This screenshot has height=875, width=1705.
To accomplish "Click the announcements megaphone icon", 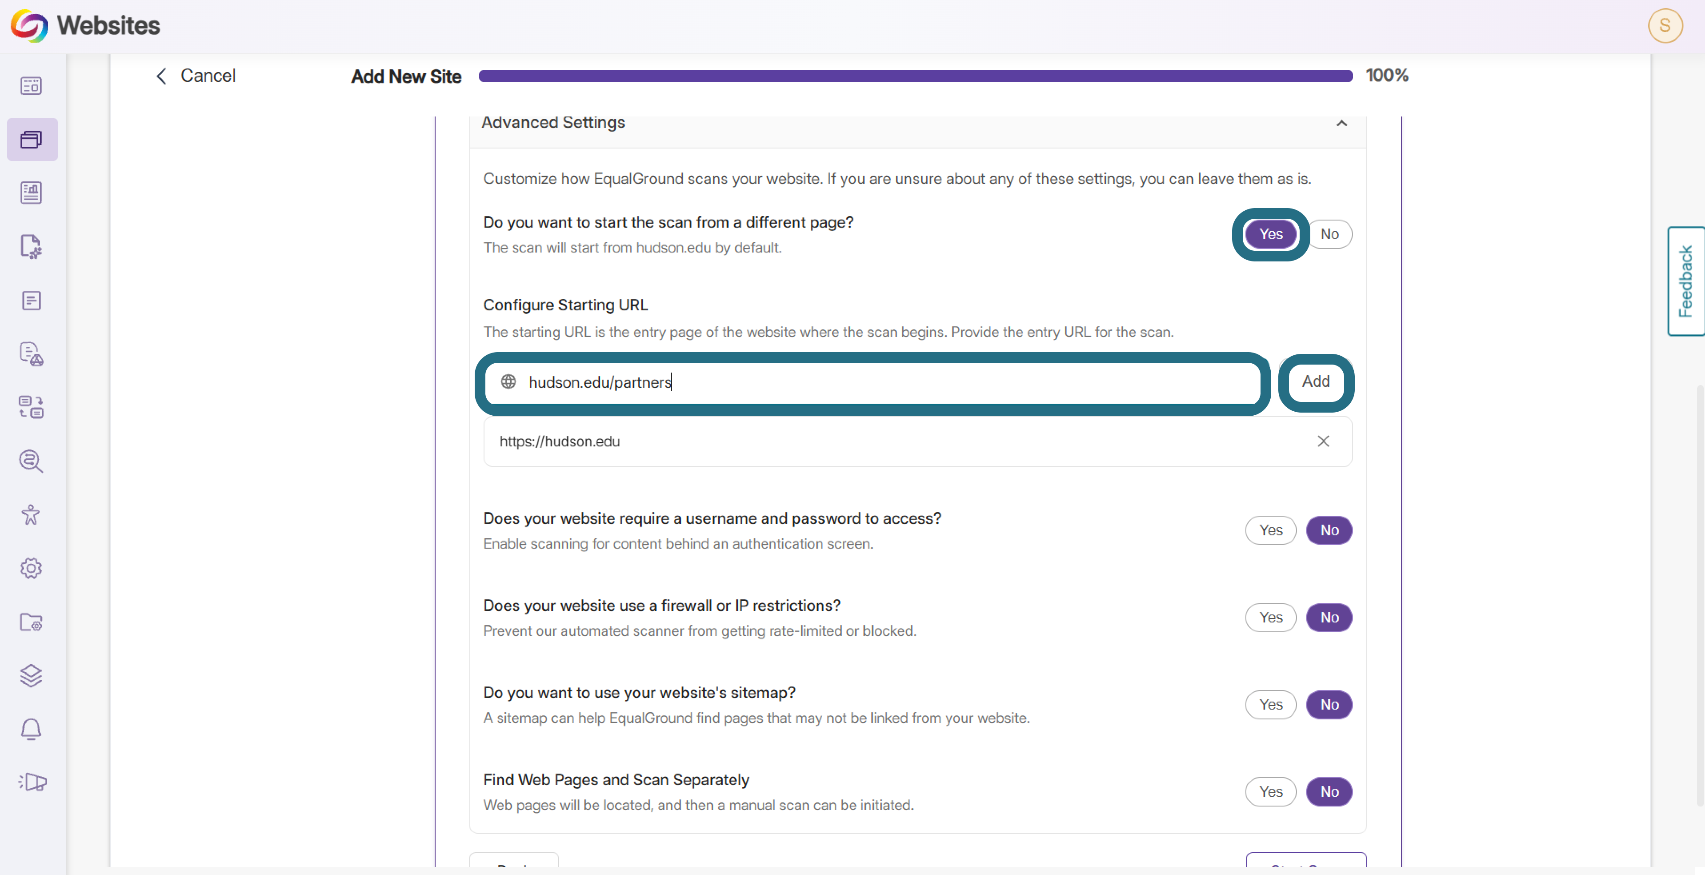I will click(32, 783).
